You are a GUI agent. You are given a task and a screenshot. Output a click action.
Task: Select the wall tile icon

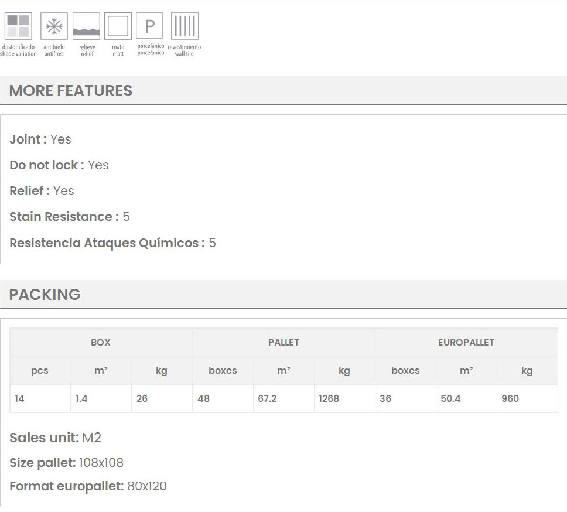185,26
